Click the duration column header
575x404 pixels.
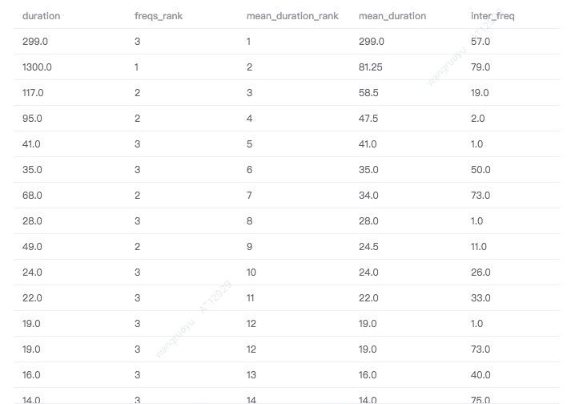click(x=41, y=16)
